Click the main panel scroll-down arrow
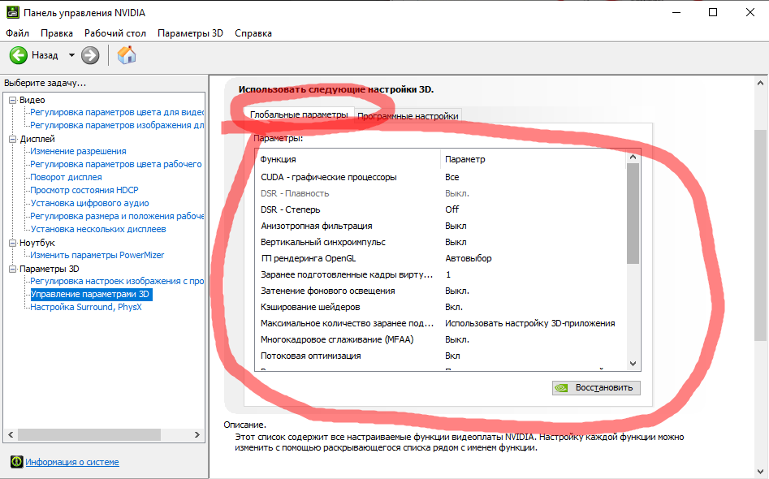 (760, 472)
